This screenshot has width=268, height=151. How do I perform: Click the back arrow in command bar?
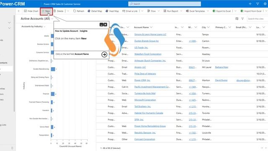pyautogui.click(x=19, y=11)
